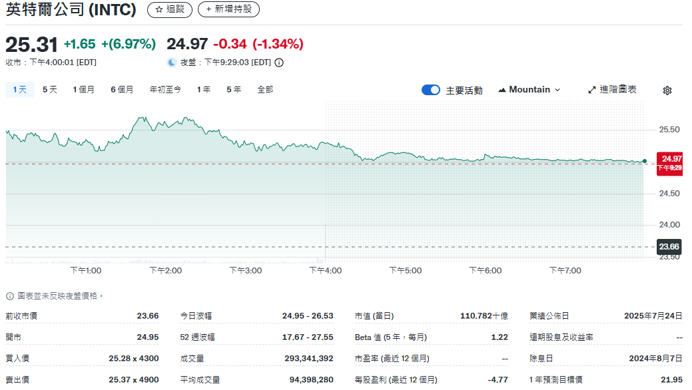Click the info icon beside chart disclaimer
This screenshot has width=692, height=390.
point(10,296)
